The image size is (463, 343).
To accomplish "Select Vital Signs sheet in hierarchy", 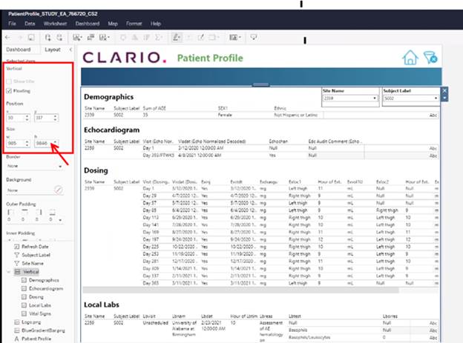I will coord(36,313).
